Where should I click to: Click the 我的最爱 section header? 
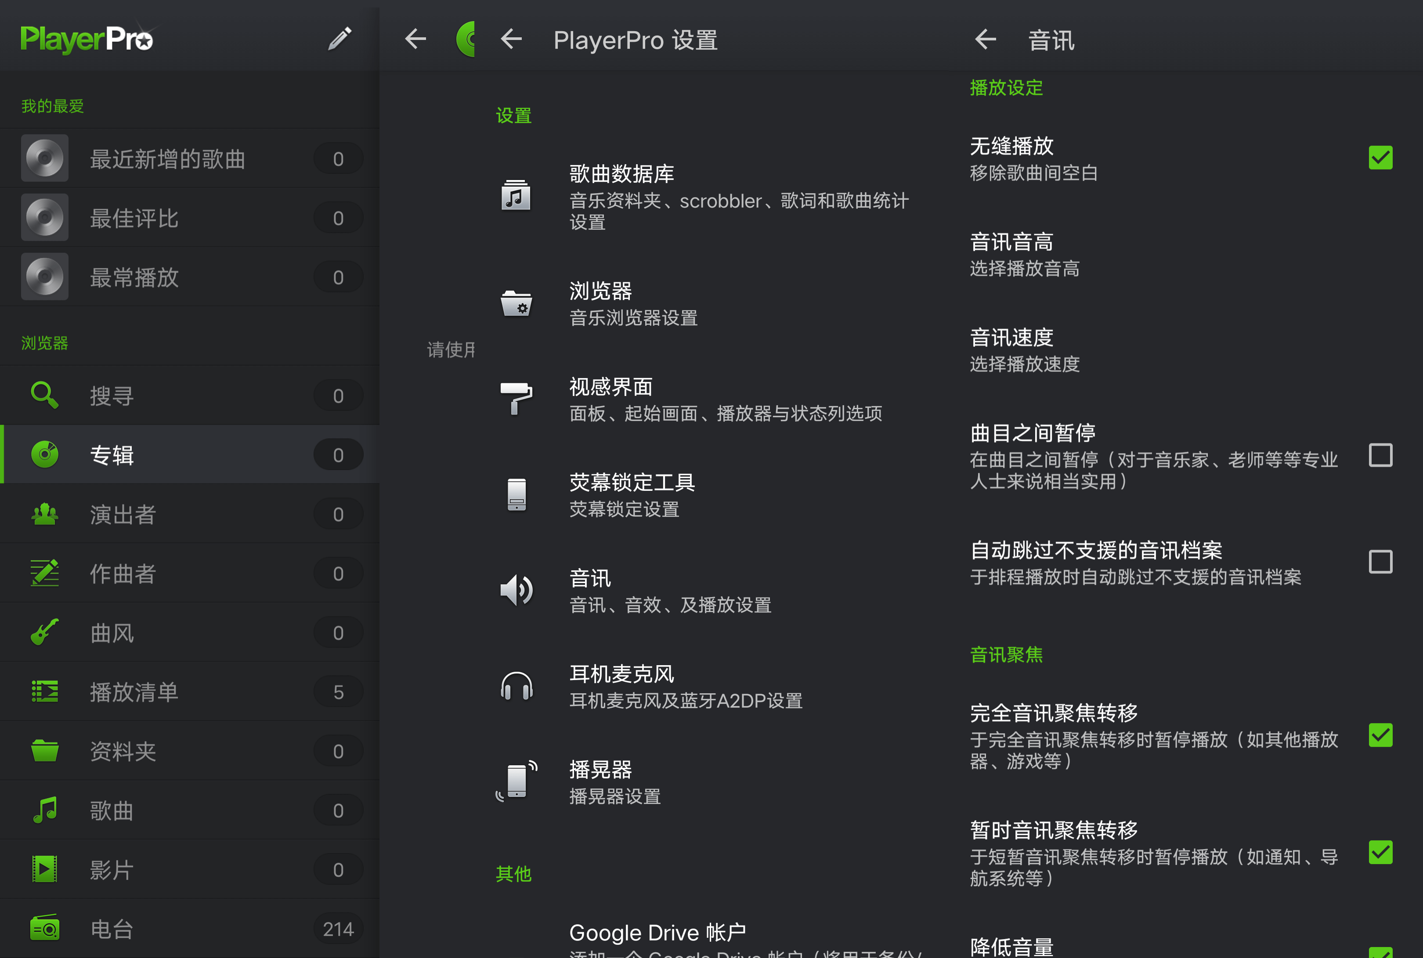tap(53, 106)
